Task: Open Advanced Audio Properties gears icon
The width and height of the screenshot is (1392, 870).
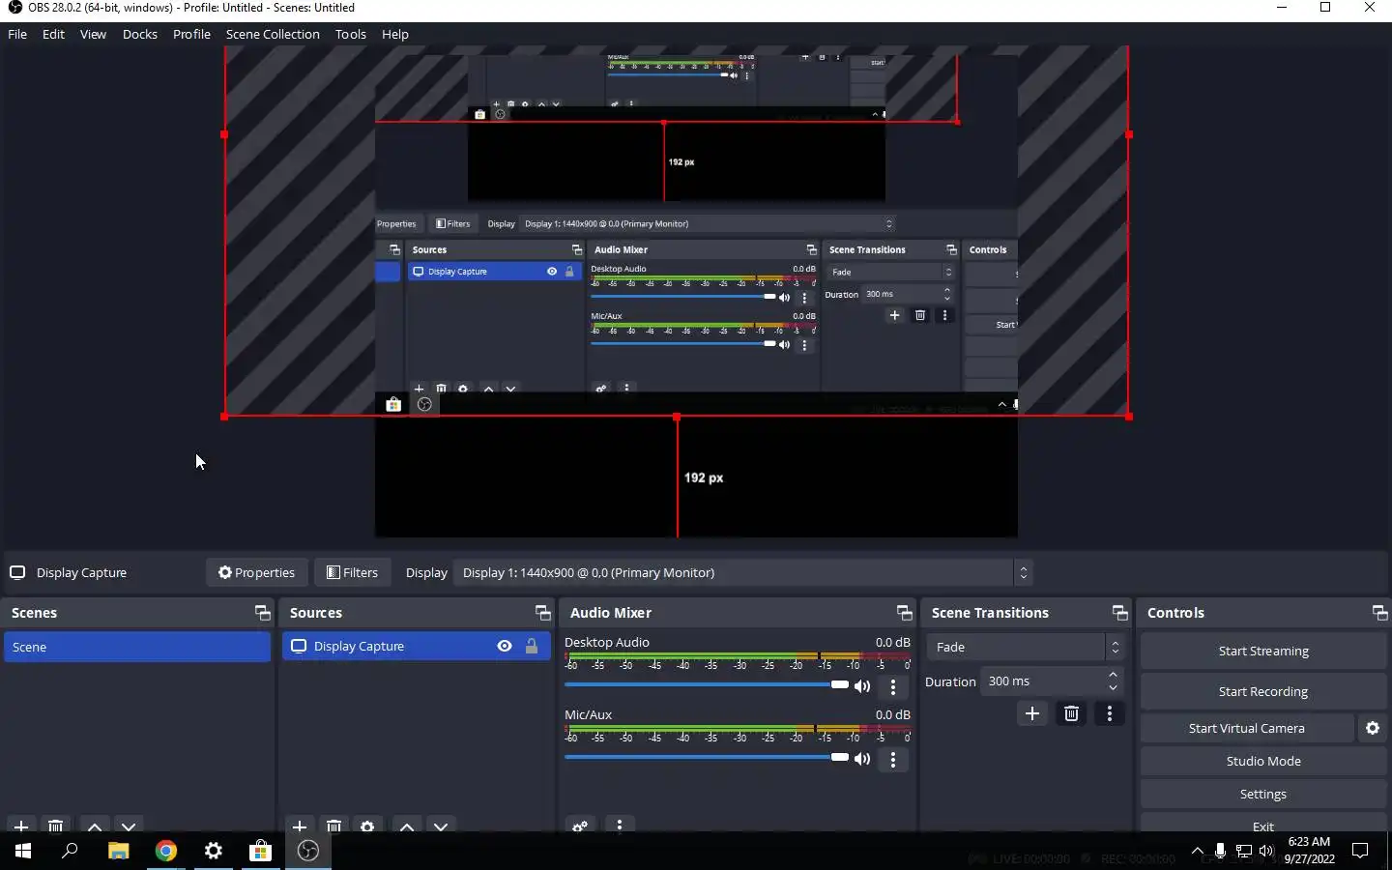Action: [580, 826]
